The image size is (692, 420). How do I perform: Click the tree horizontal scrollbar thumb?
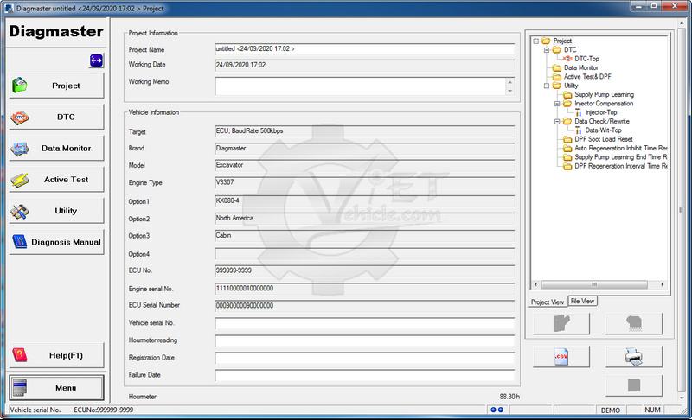pyautogui.click(x=594, y=284)
